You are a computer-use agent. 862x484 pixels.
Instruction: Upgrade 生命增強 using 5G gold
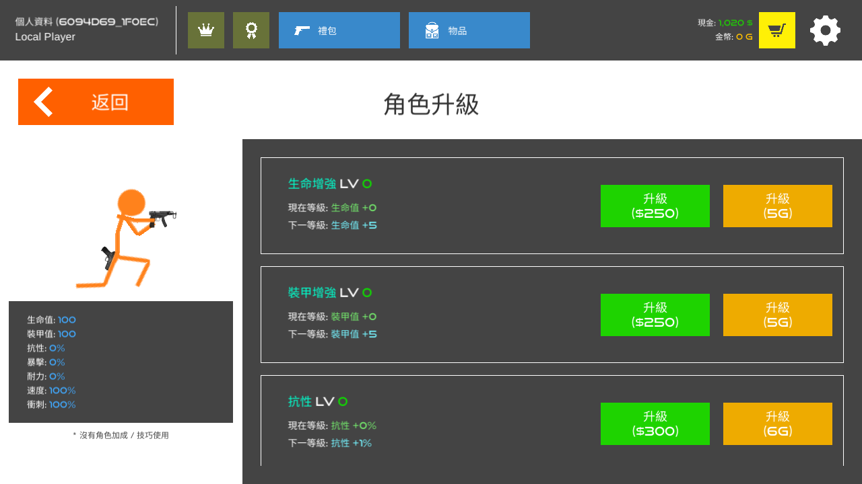[x=778, y=206]
